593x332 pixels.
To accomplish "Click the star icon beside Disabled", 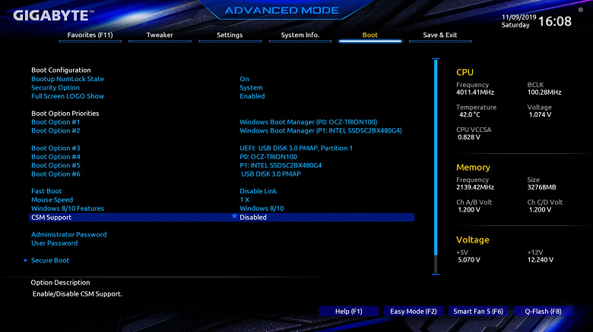I will click(234, 216).
